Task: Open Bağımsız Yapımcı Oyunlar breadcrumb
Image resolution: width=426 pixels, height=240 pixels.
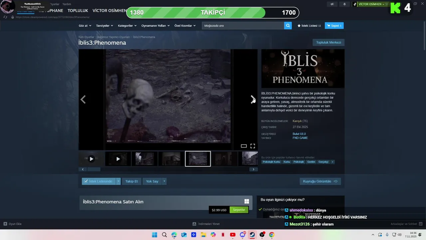Action: click(x=113, y=37)
